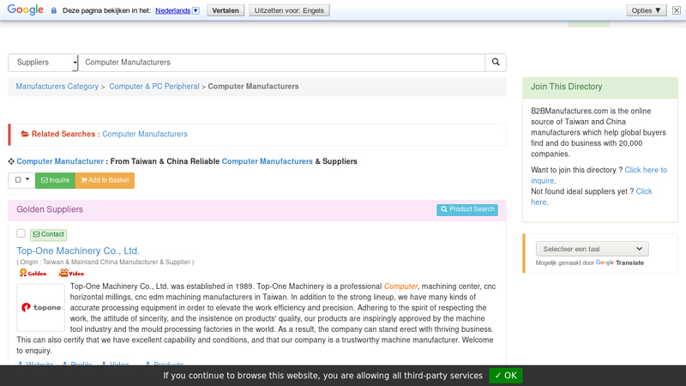Click the Google logo in translate bar
The height and width of the screenshot is (386, 686).
tap(26, 9)
